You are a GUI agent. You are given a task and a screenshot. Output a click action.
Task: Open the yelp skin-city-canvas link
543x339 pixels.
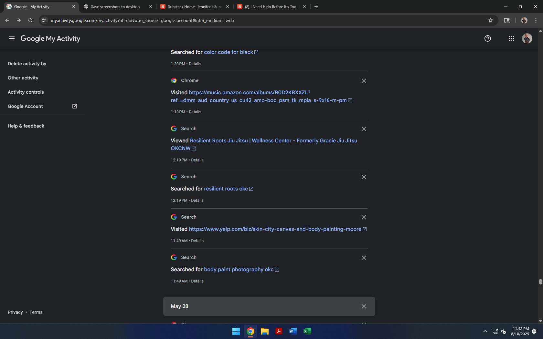pos(275,229)
